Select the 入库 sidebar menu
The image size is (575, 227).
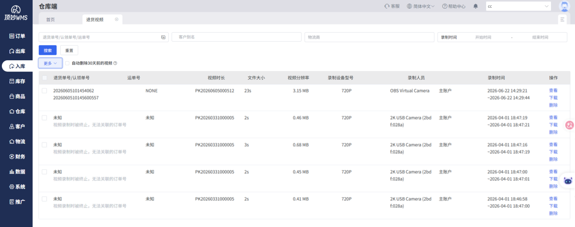click(17, 66)
